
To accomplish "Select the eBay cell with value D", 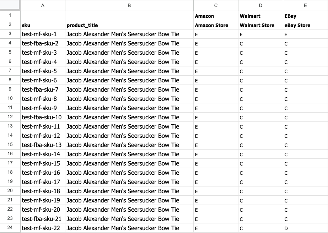I will tap(305, 228).
